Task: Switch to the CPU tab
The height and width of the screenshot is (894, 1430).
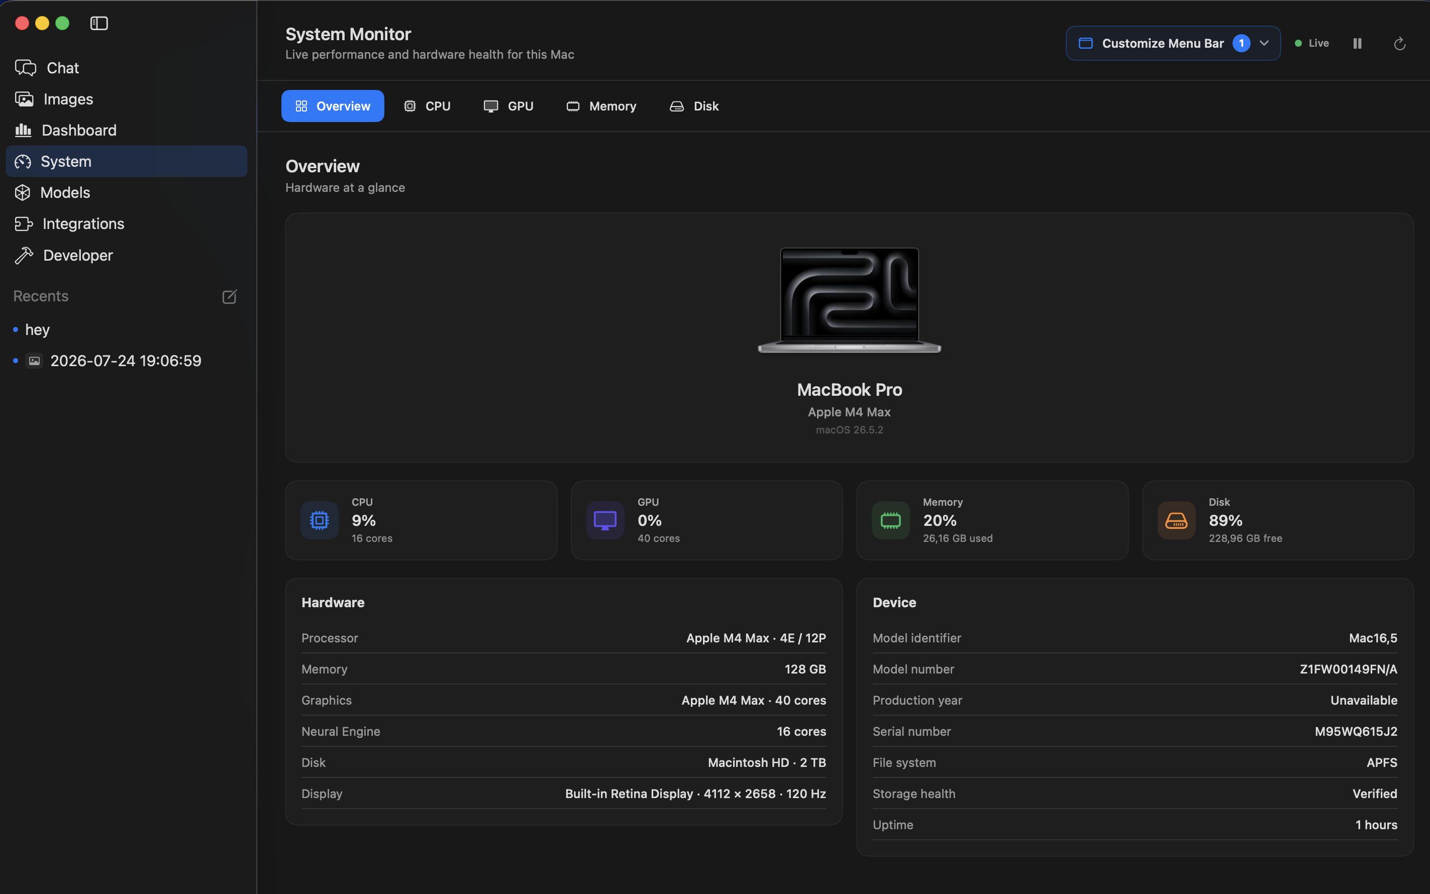Action: (427, 106)
